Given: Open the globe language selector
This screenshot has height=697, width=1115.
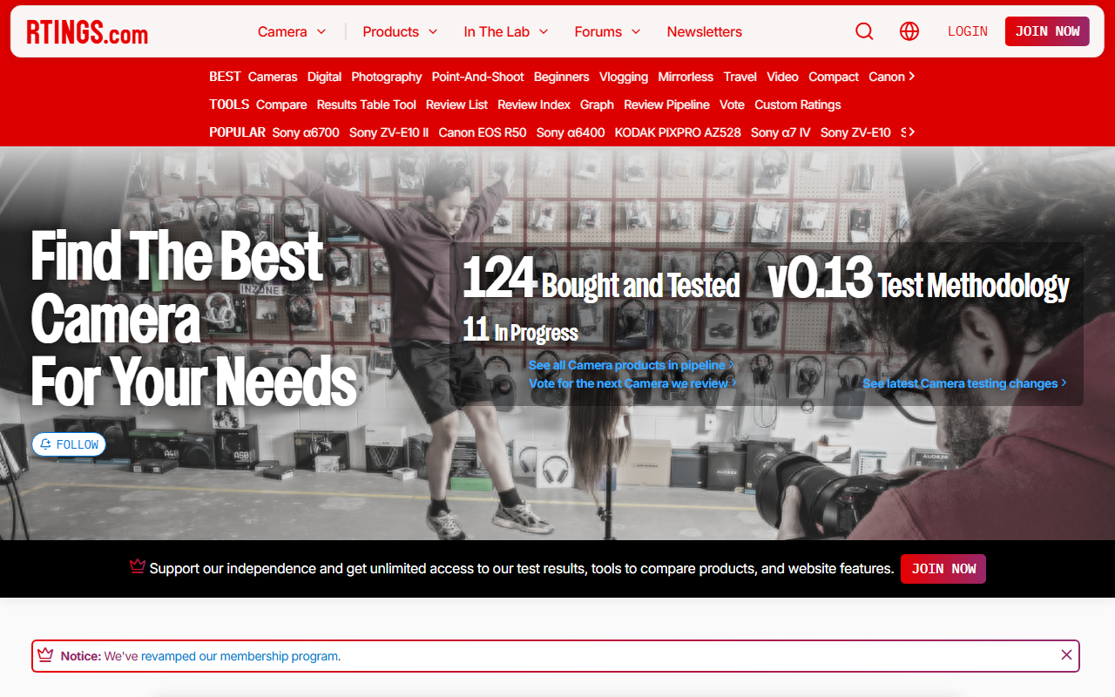Looking at the screenshot, I should (x=909, y=31).
